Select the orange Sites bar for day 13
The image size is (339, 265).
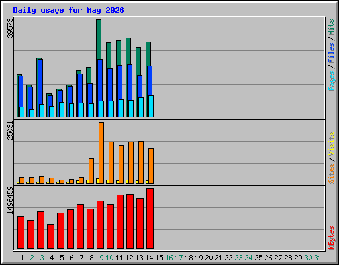pos(141,162)
